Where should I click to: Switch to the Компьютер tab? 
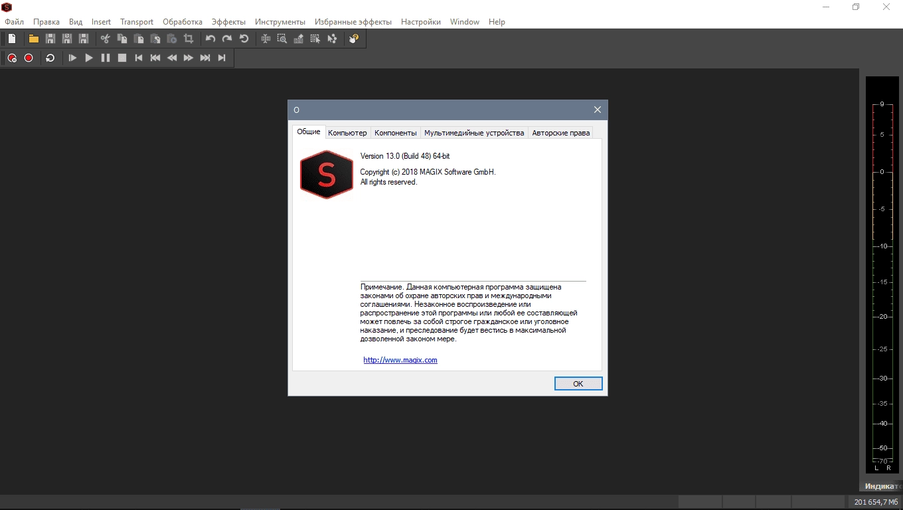[x=347, y=133]
